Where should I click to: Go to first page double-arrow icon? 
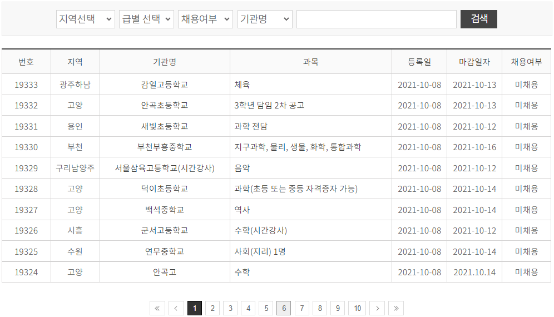pyautogui.click(x=157, y=308)
